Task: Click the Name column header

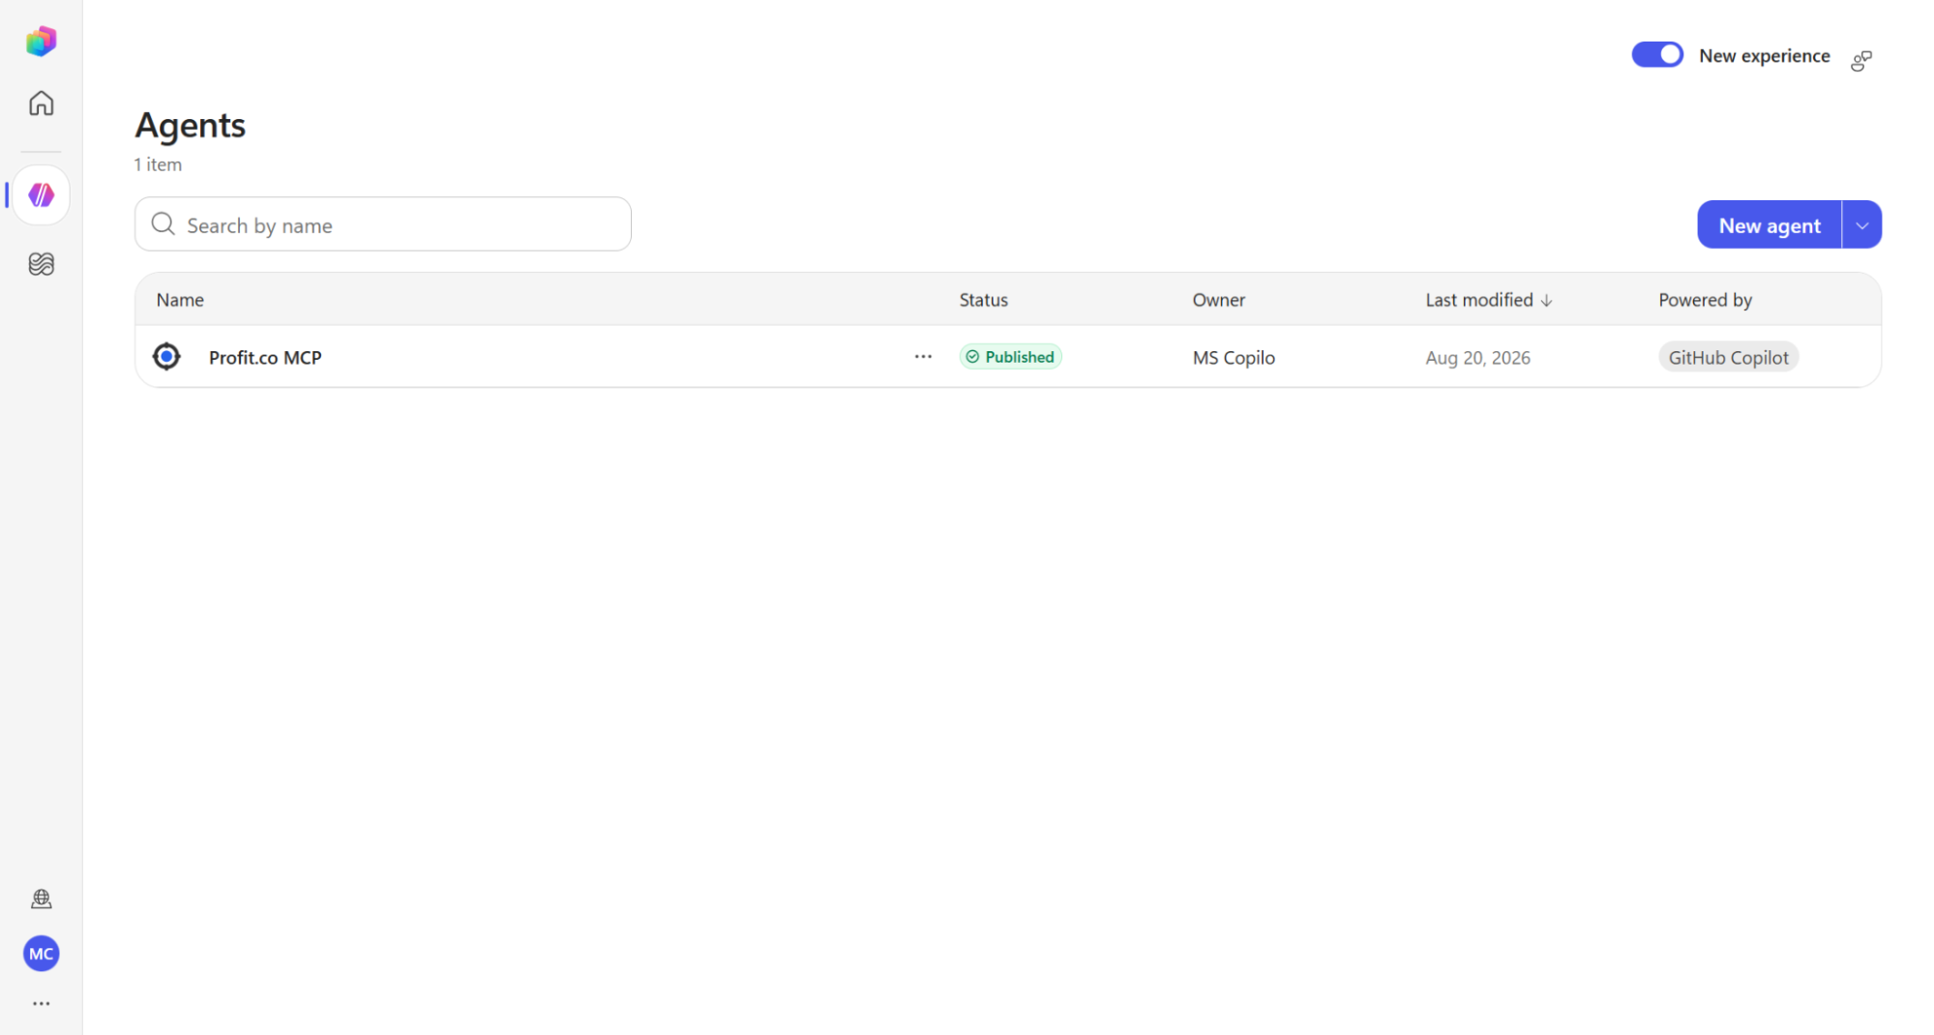Action: tap(180, 300)
